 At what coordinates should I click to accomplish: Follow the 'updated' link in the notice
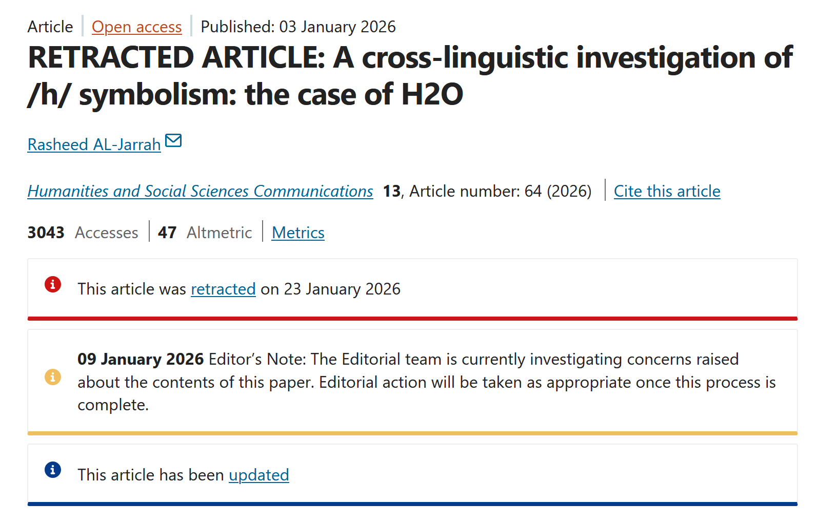point(258,475)
